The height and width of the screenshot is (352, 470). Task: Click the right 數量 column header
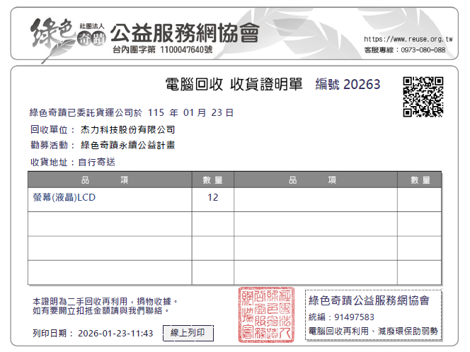pos(420,180)
